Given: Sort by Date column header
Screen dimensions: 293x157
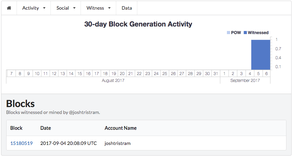Looking at the screenshot, I should click(46, 128).
